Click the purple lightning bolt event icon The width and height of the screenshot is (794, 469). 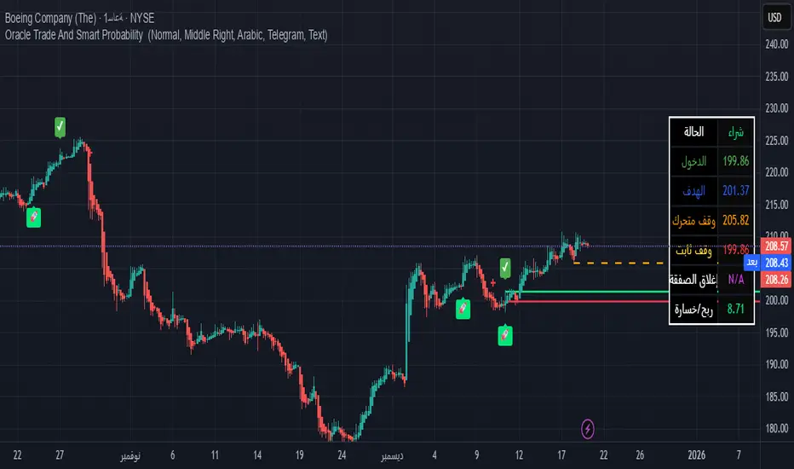587,429
